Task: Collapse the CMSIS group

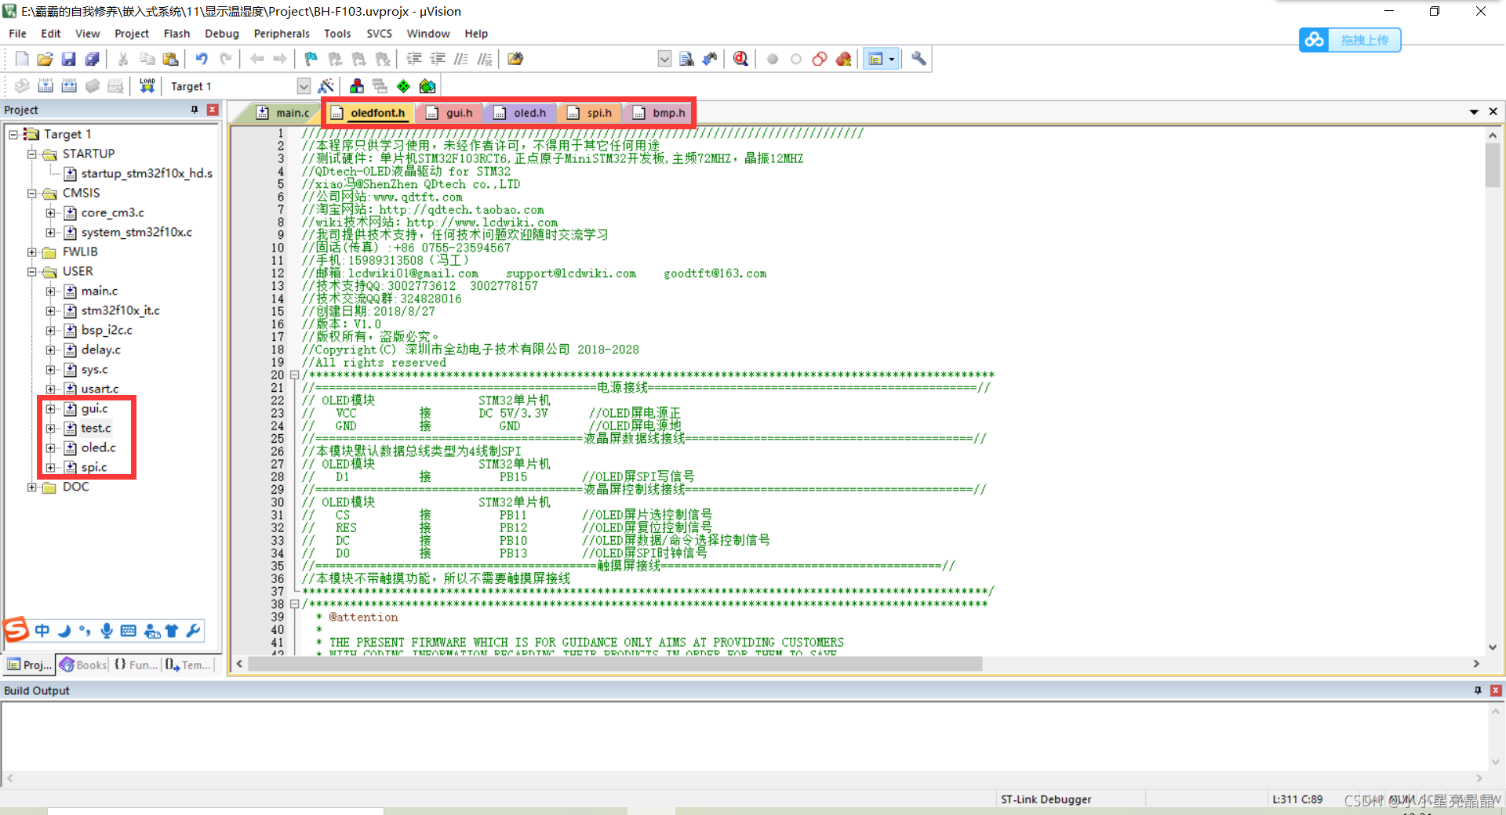Action: 32,194
